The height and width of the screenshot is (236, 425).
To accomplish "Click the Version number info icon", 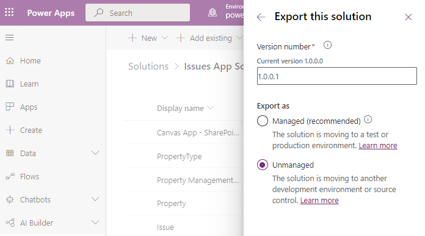I will (x=327, y=45).
